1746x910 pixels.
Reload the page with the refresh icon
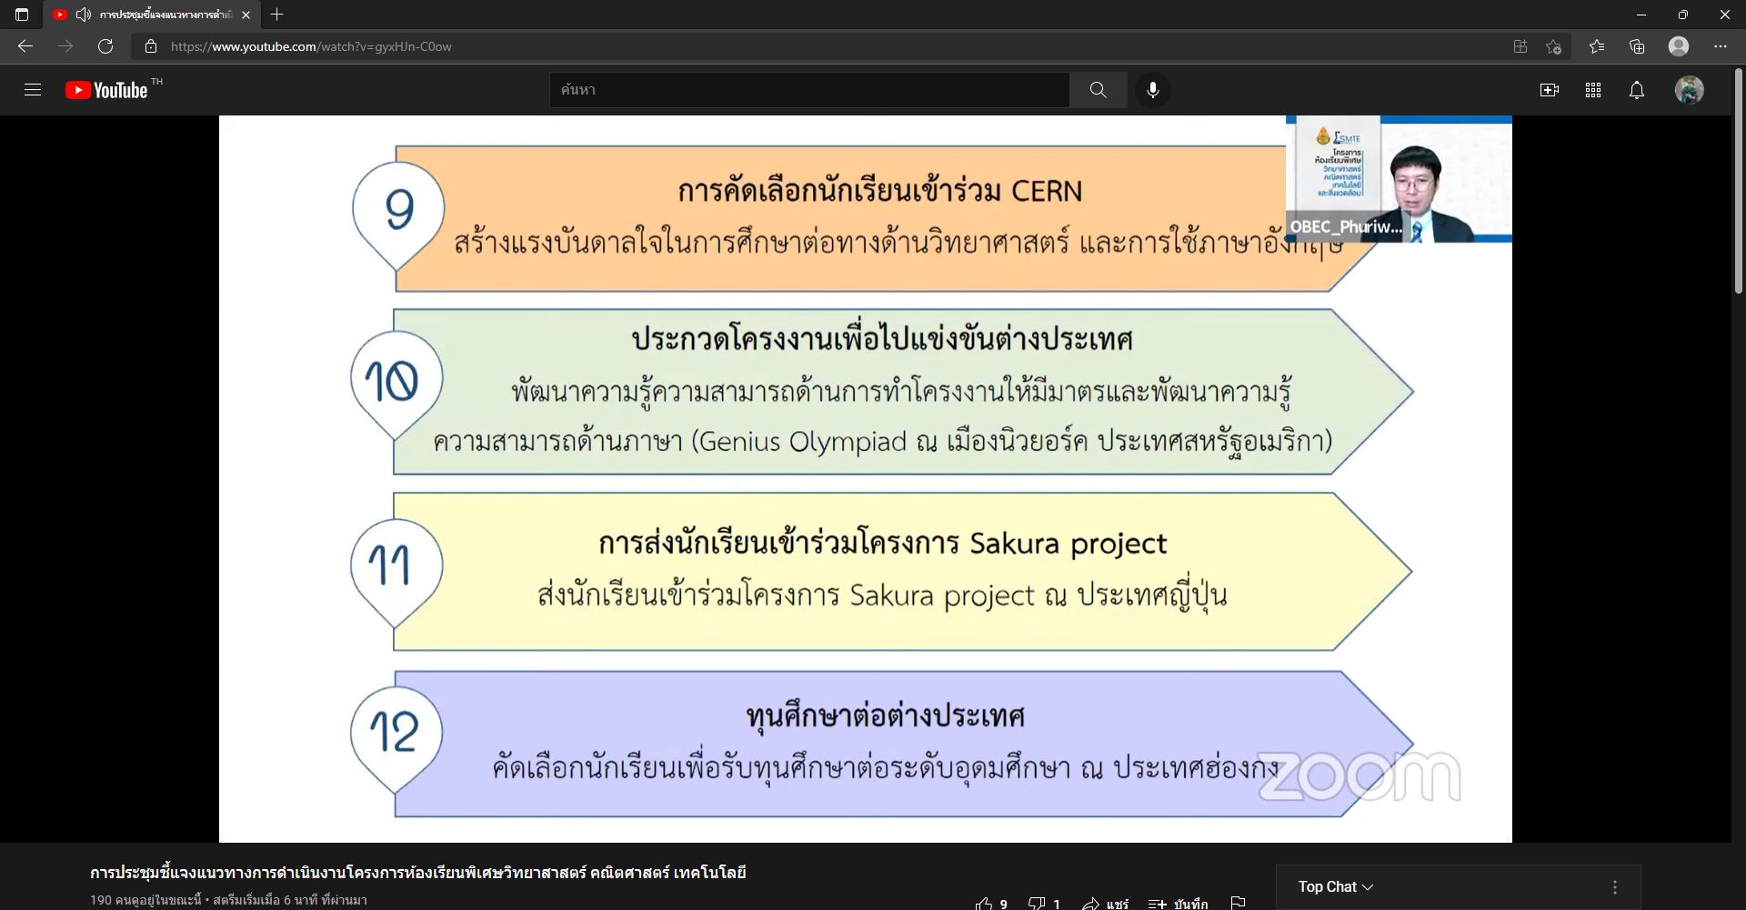pyautogui.click(x=105, y=46)
